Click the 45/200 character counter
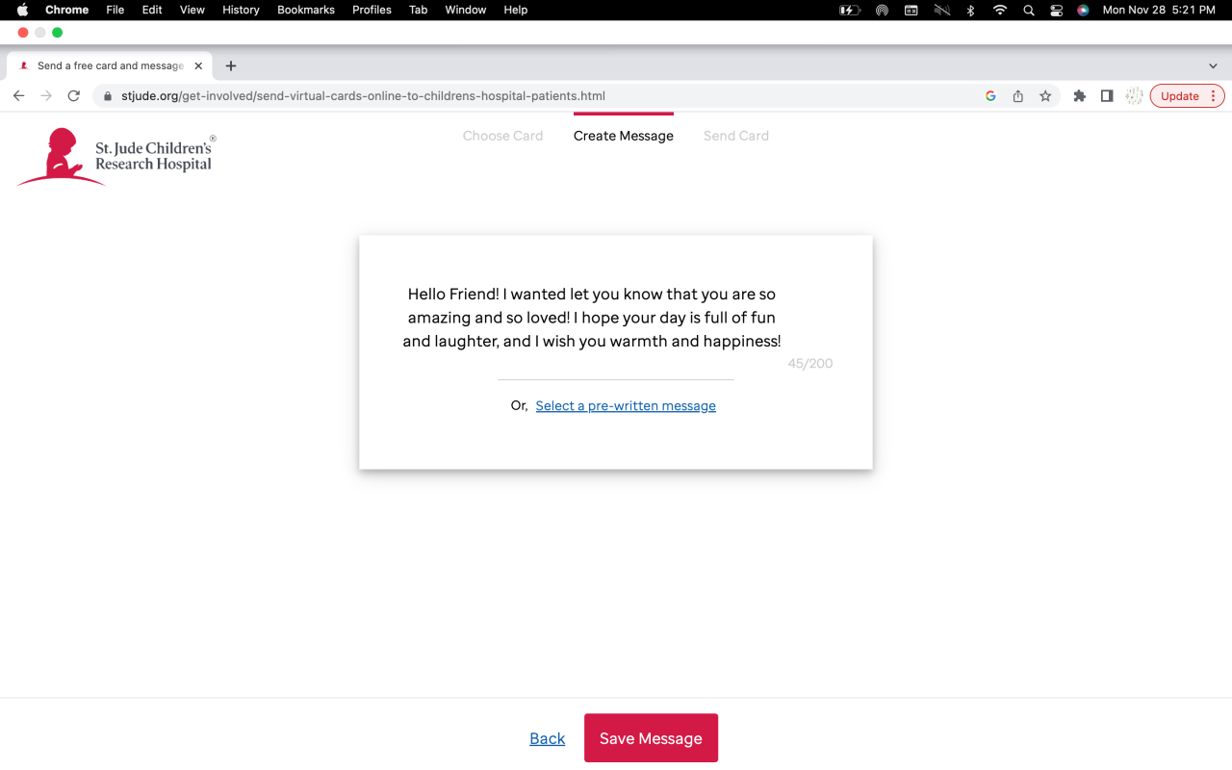Viewport: 1232px width, 770px height. [x=810, y=364]
